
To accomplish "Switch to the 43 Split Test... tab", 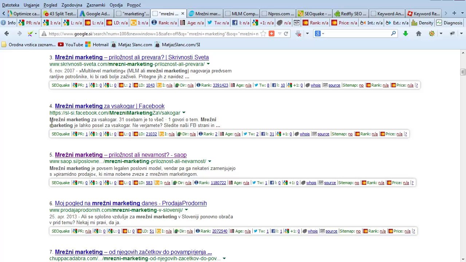I will pos(59,13).
